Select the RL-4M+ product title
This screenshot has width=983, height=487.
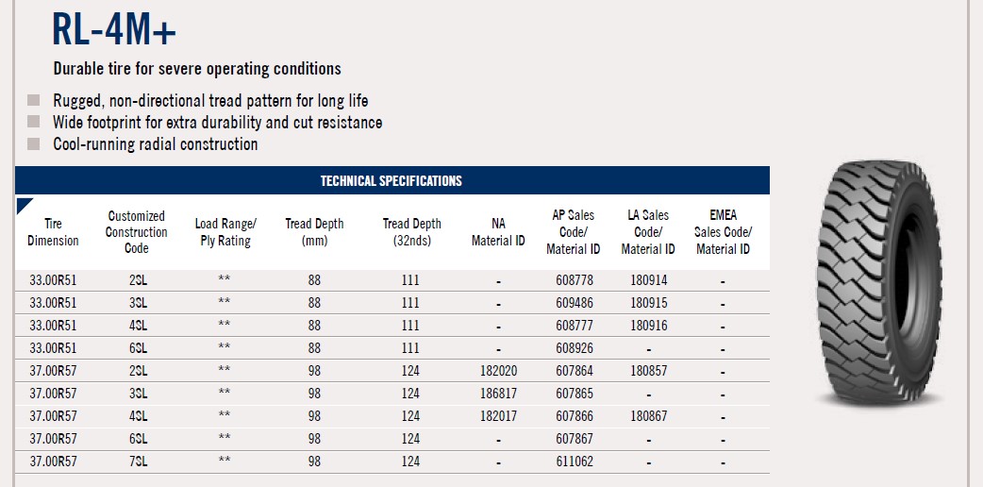[x=114, y=30]
